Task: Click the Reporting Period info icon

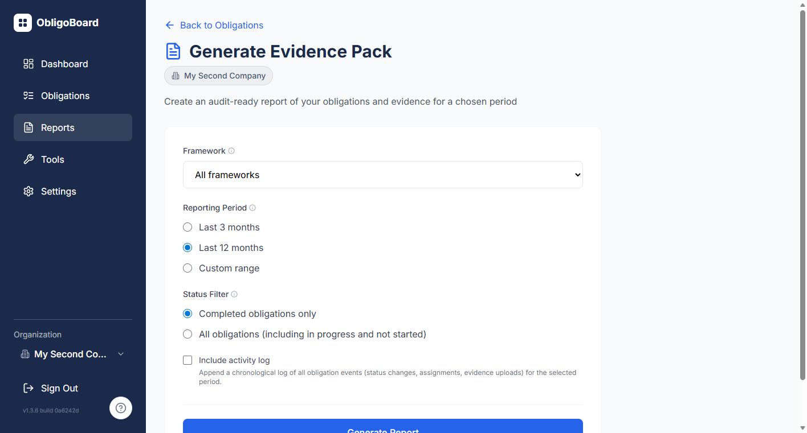Action: click(252, 208)
